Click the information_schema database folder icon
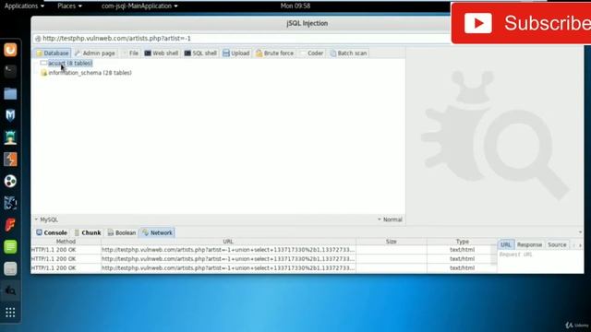The height and width of the screenshot is (332, 591). (x=43, y=73)
